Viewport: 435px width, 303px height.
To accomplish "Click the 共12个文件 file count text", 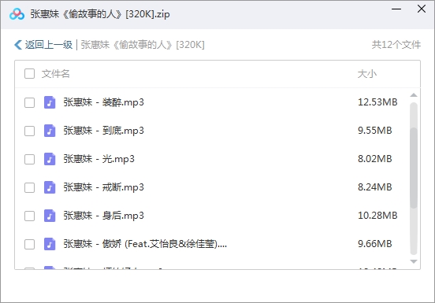I will [396, 45].
